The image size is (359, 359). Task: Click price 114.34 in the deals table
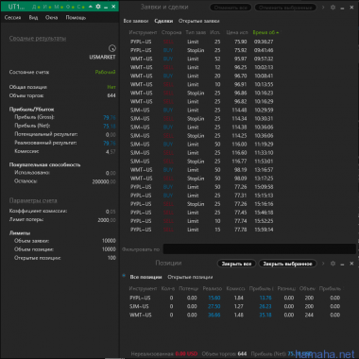(x=240, y=119)
